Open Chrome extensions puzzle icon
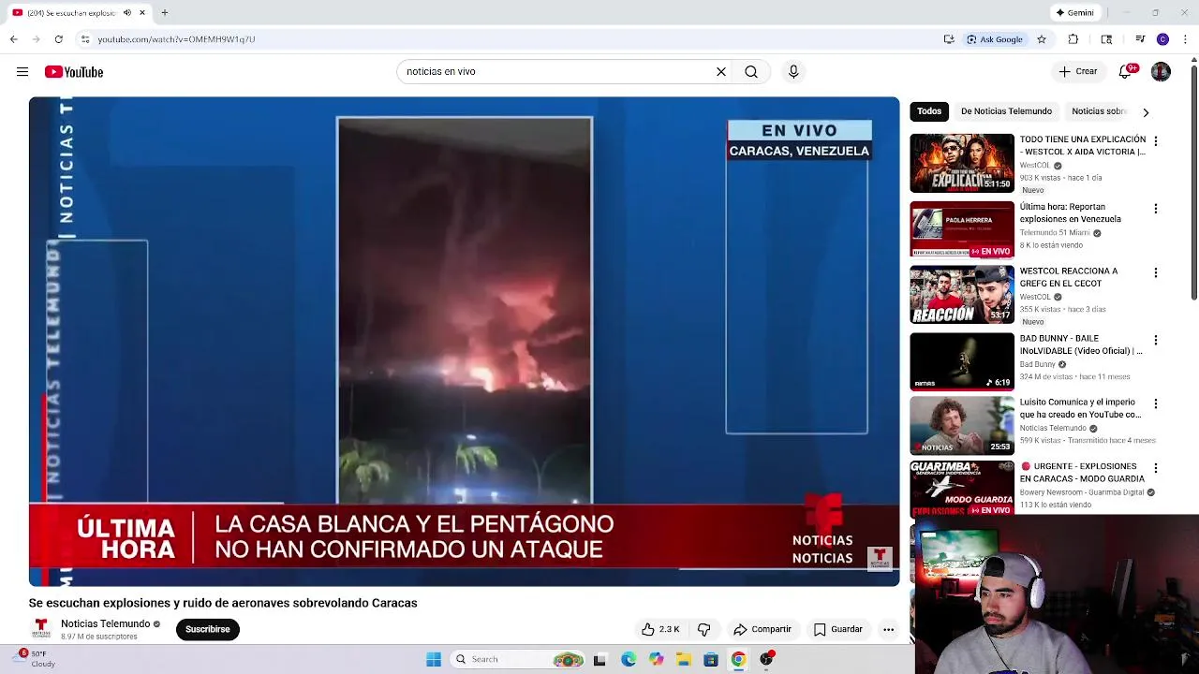 click(1073, 39)
